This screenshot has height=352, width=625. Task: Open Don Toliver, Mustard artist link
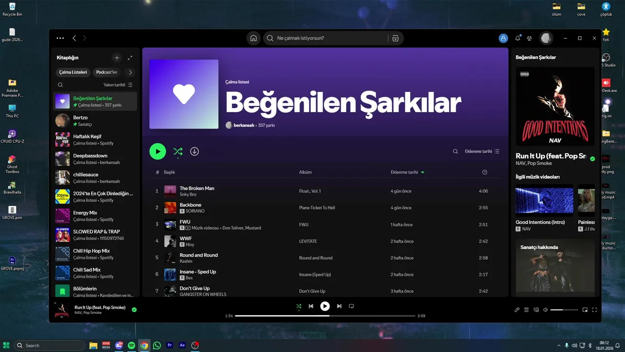(x=242, y=228)
